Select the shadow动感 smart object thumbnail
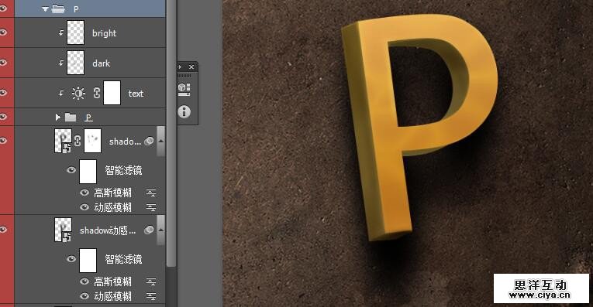Image resolution: width=593 pixels, height=307 pixels. tap(63, 230)
